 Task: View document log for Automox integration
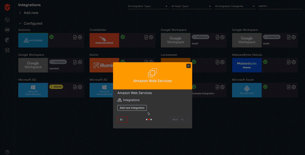point(75,37)
